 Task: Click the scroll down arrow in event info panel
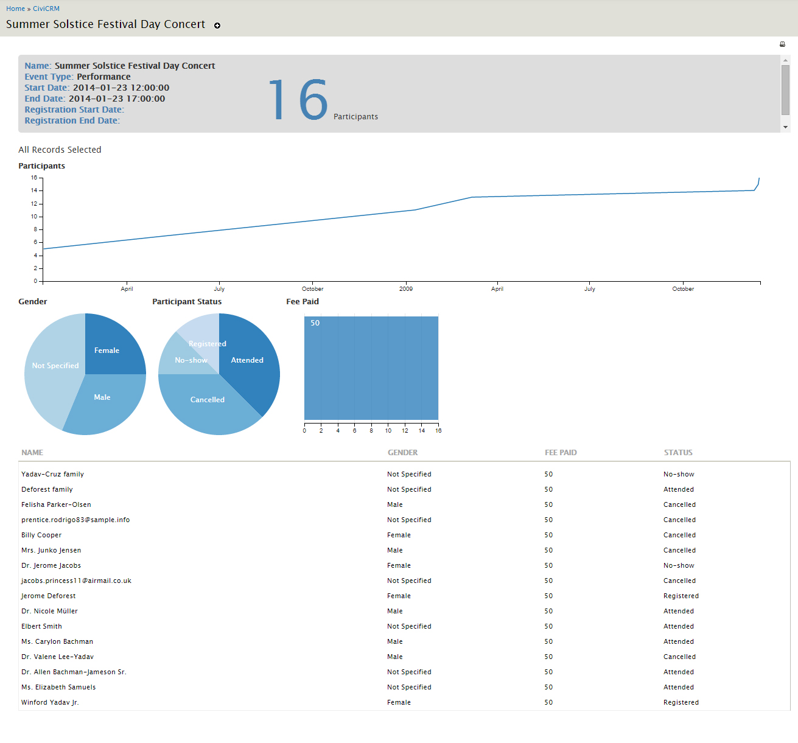[x=785, y=127]
